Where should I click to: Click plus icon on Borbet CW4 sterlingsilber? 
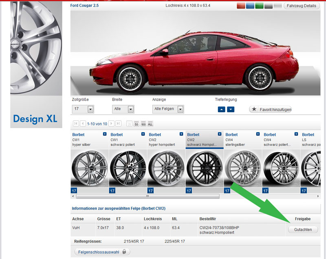[258, 134]
